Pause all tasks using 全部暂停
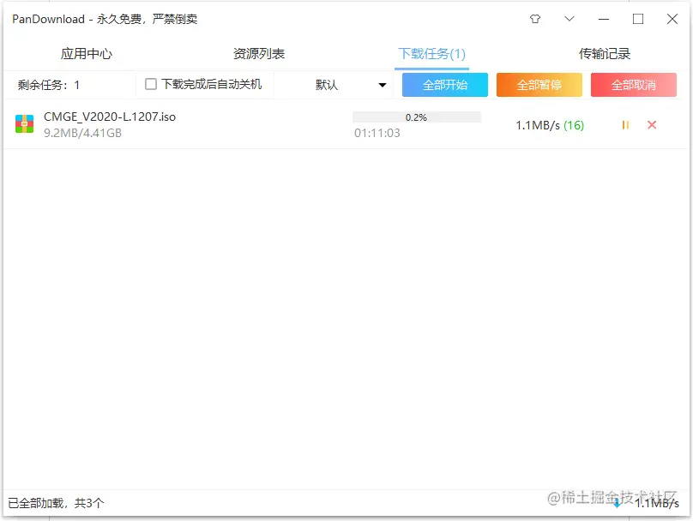This screenshot has height=521, width=693. click(539, 84)
